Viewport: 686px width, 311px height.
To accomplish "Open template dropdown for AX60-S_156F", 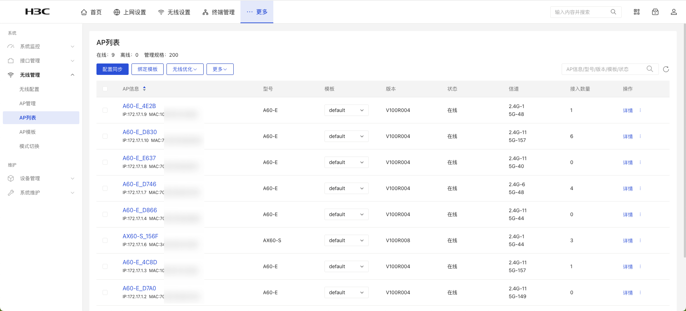I will [346, 240].
